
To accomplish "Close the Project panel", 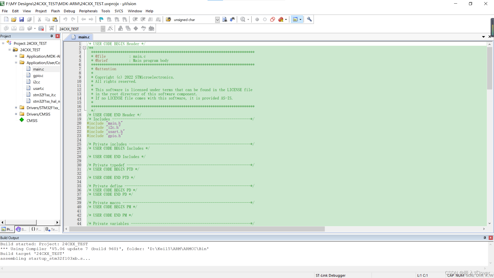I will pos(57,36).
